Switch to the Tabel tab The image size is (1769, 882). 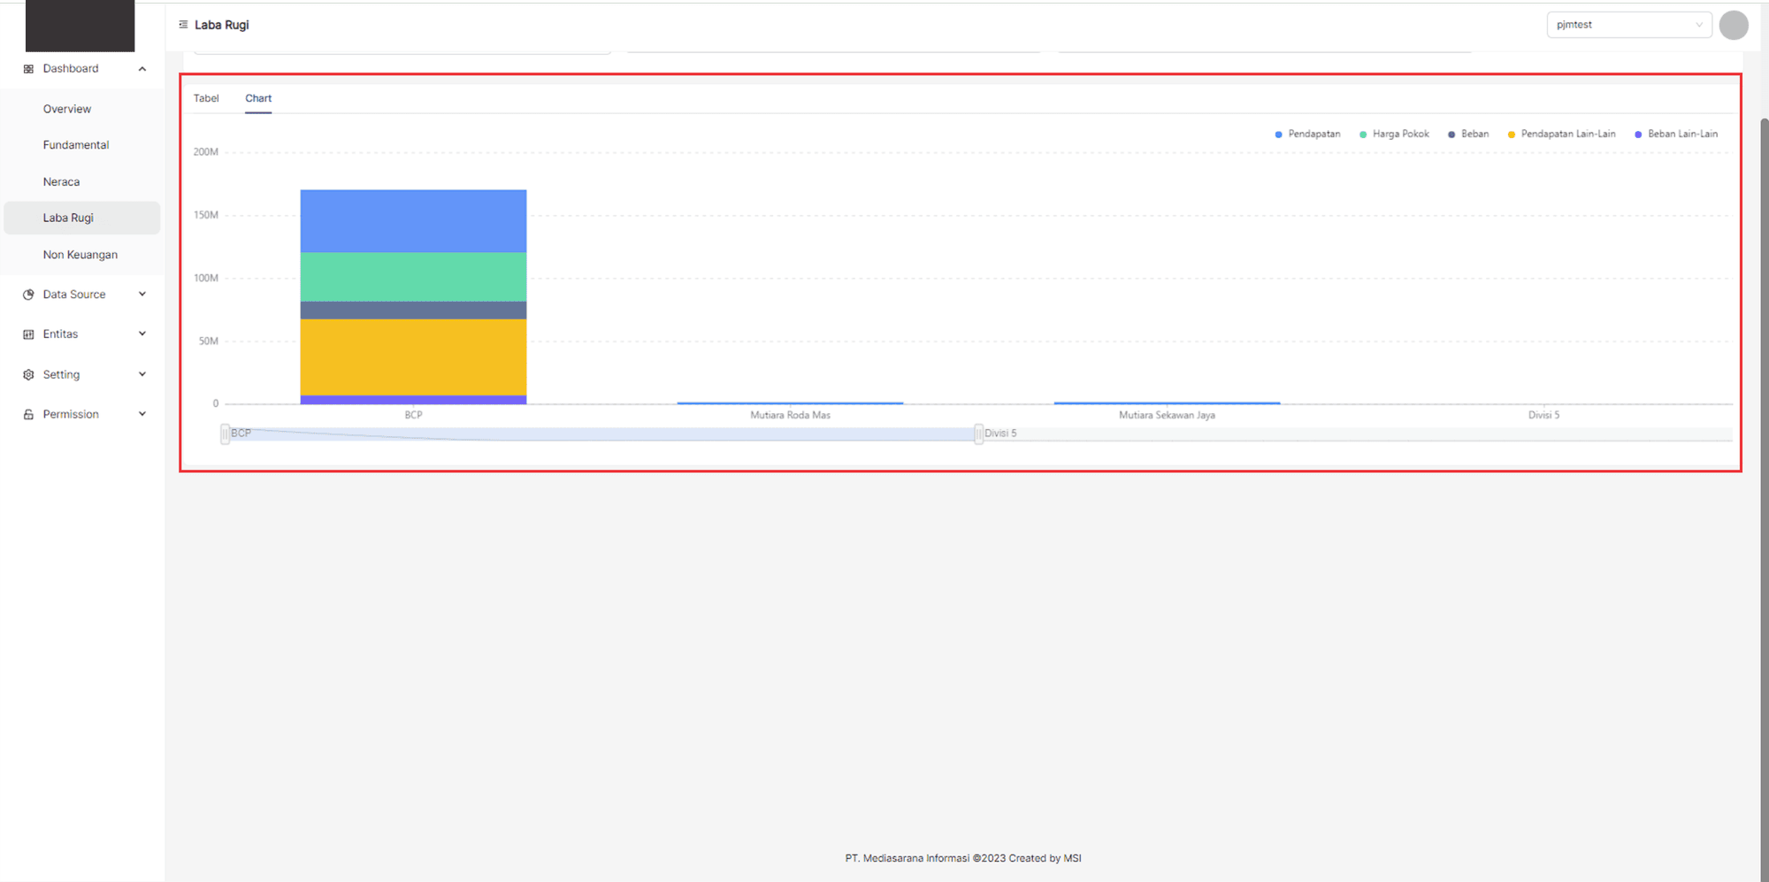point(206,98)
